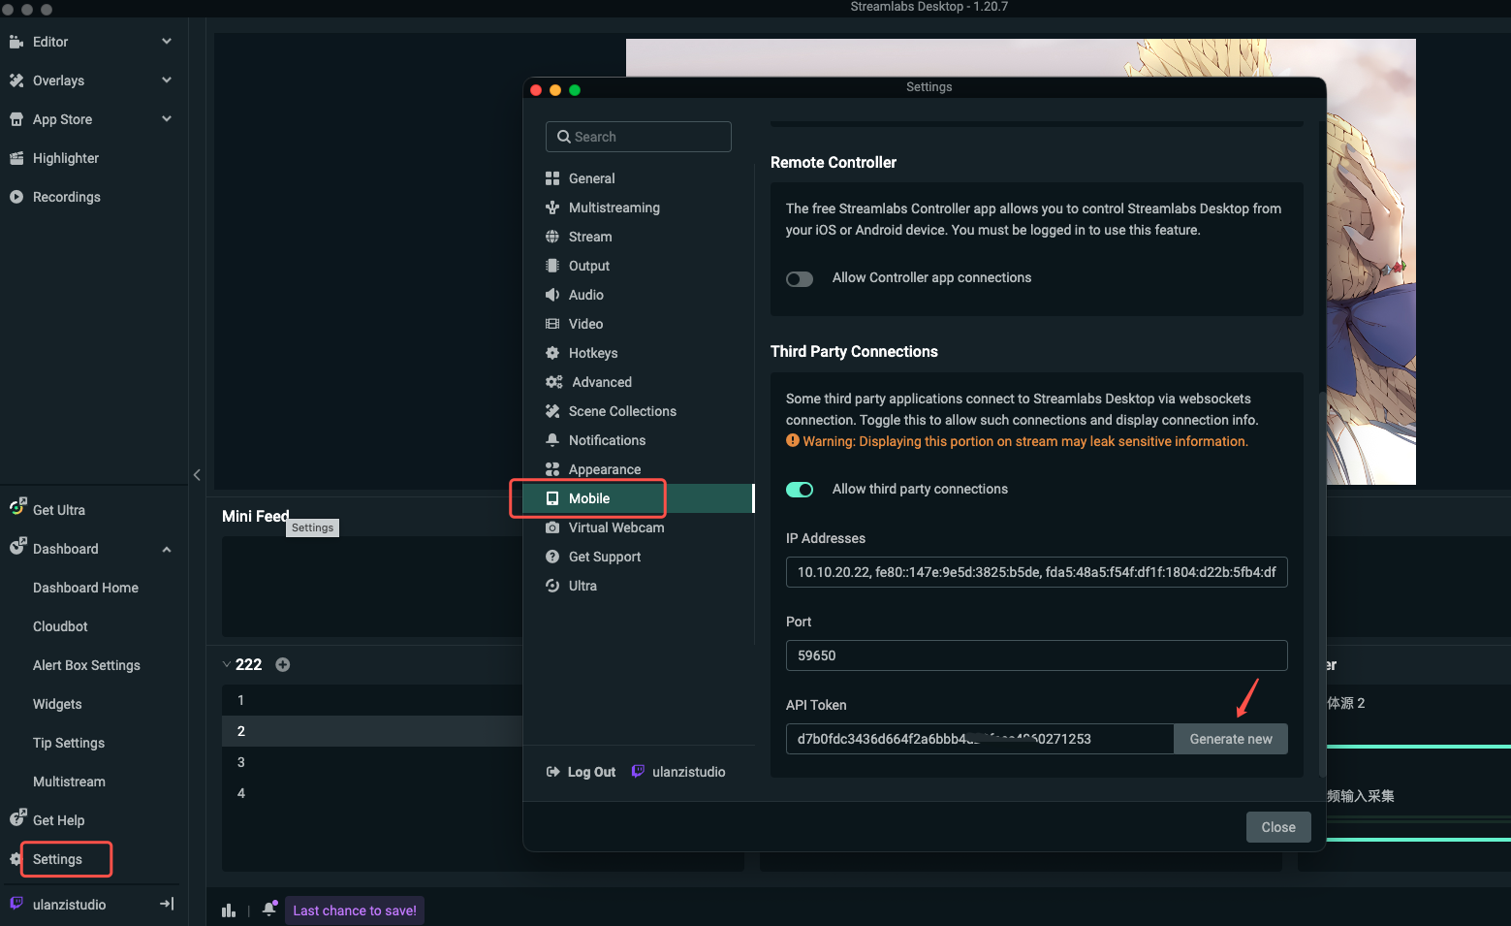Open Widgets in the sidebar
The width and height of the screenshot is (1511, 926).
click(57, 704)
